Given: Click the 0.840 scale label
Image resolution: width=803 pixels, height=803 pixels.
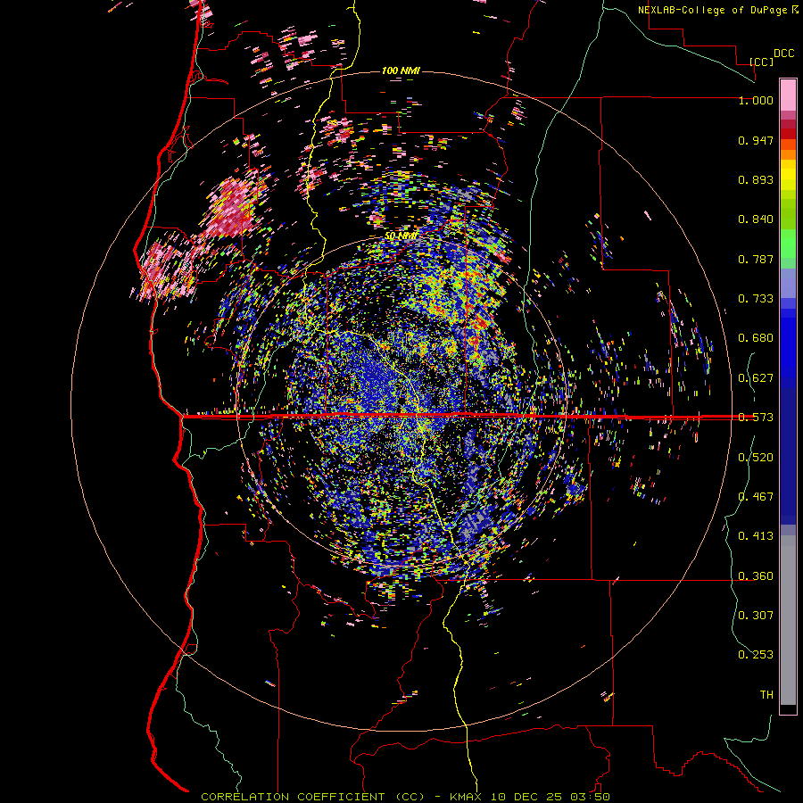Looking at the screenshot, I should (x=756, y=219).
